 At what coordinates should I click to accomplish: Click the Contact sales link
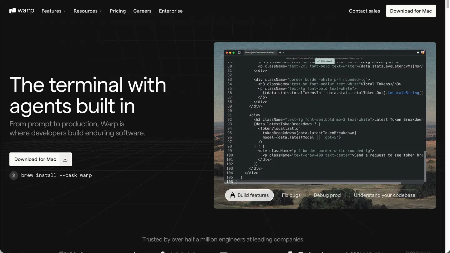click(364, 11)
